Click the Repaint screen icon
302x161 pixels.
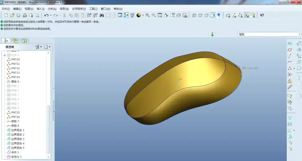[120, 15]
